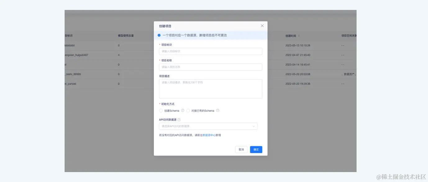
Task: Close the 创建项目 dialog with X
Action: pos(262,26)
